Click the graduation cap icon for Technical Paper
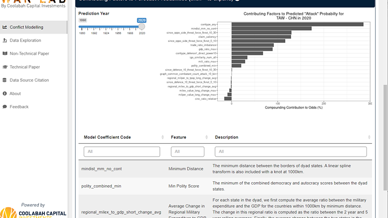Viewport: 388px width, 218px height. tap(5, 67)
